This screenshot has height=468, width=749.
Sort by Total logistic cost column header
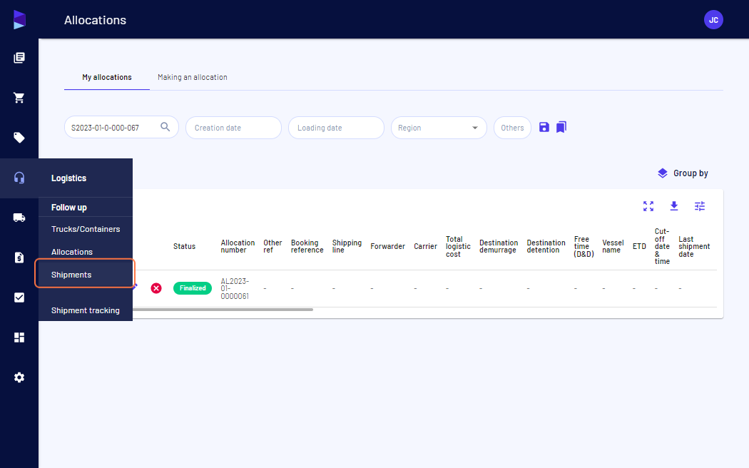[x=458, y=246]
